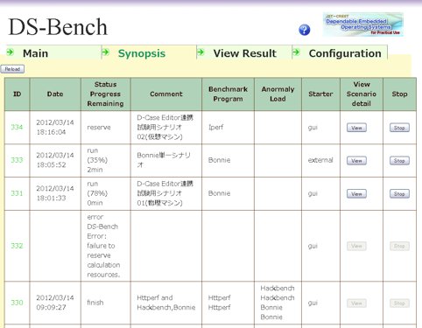This screenshot has width=422, height=328.
Task: Click the green arrow beside Configuration
Action: point(296,52)
